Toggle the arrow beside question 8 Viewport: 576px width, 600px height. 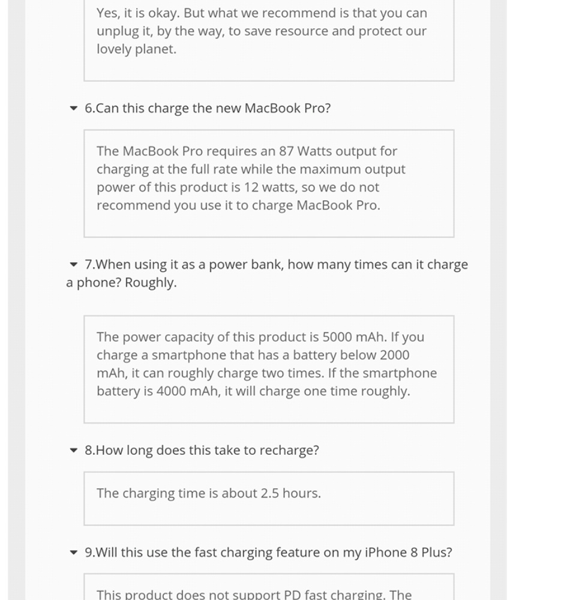tap(74, 451)
